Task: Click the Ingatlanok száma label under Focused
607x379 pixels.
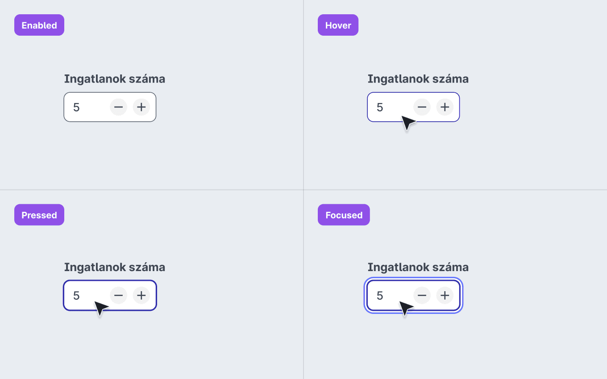Action: tap(418, 268)
